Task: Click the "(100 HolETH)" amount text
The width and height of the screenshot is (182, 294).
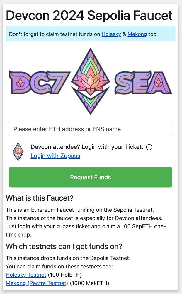Action: tap(65, 275)
